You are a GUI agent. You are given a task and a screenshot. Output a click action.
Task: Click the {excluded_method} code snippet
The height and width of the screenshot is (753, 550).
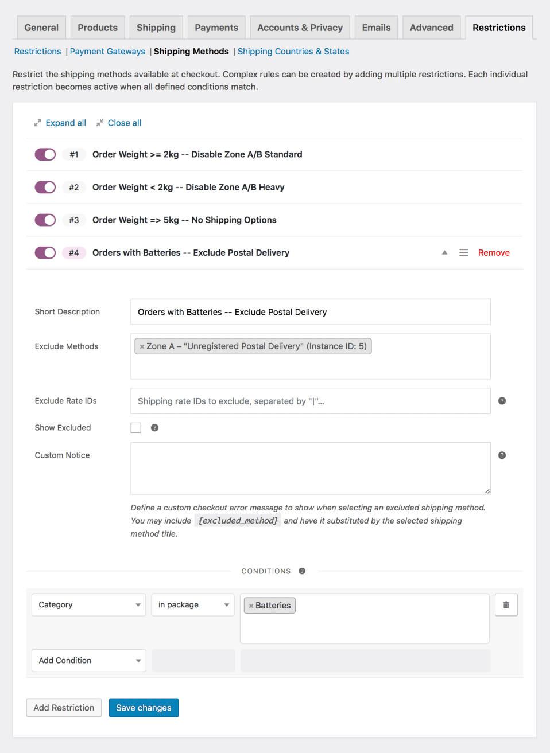(x=238, y=521)
